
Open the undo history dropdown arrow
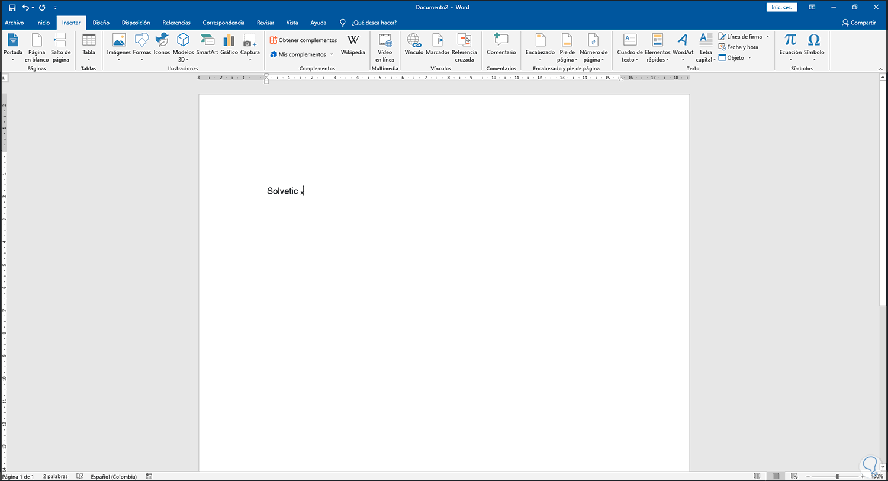click(x=33, y=8)
